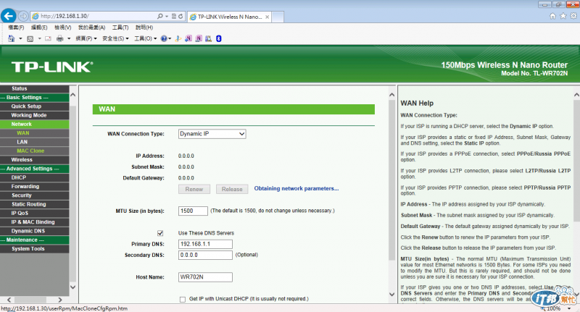
Task: Click the RSS feeds icon
Action: click(30, 38)
